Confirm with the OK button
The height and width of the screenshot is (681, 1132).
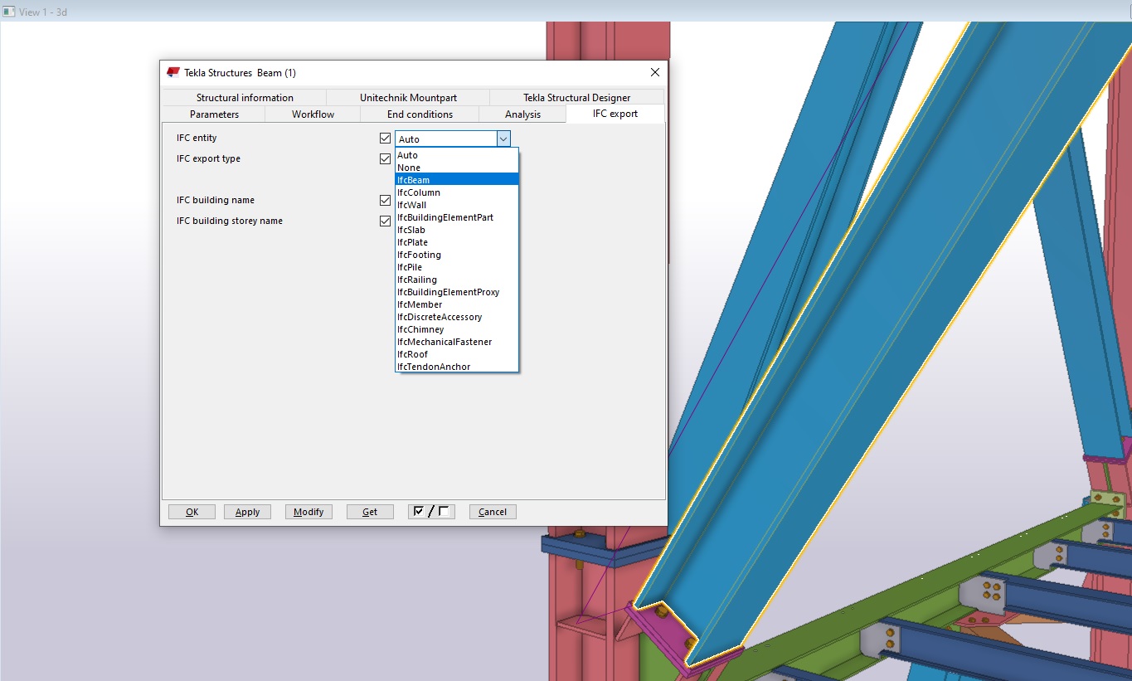point(192,512)
